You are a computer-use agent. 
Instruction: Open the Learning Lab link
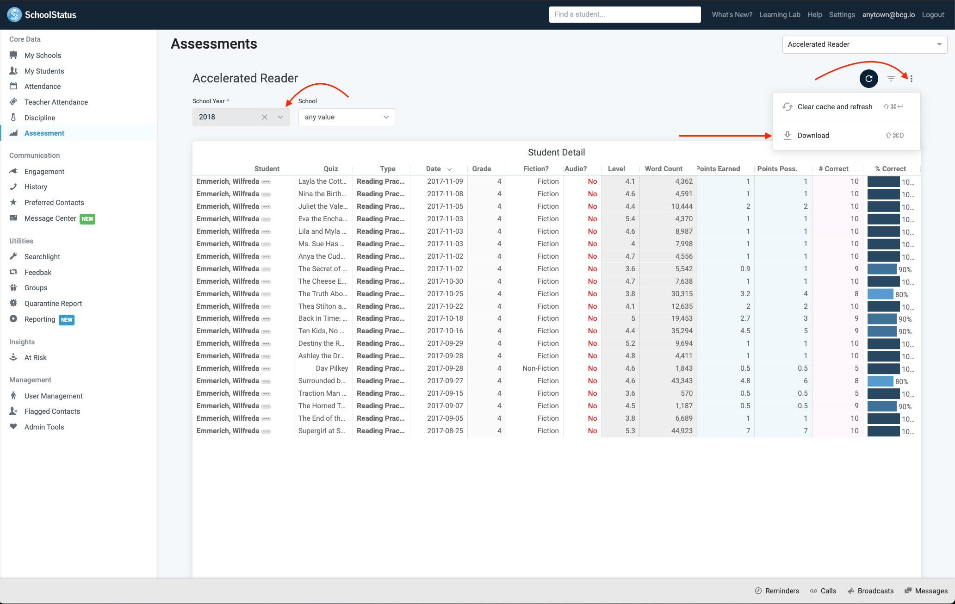coord(780,15)
